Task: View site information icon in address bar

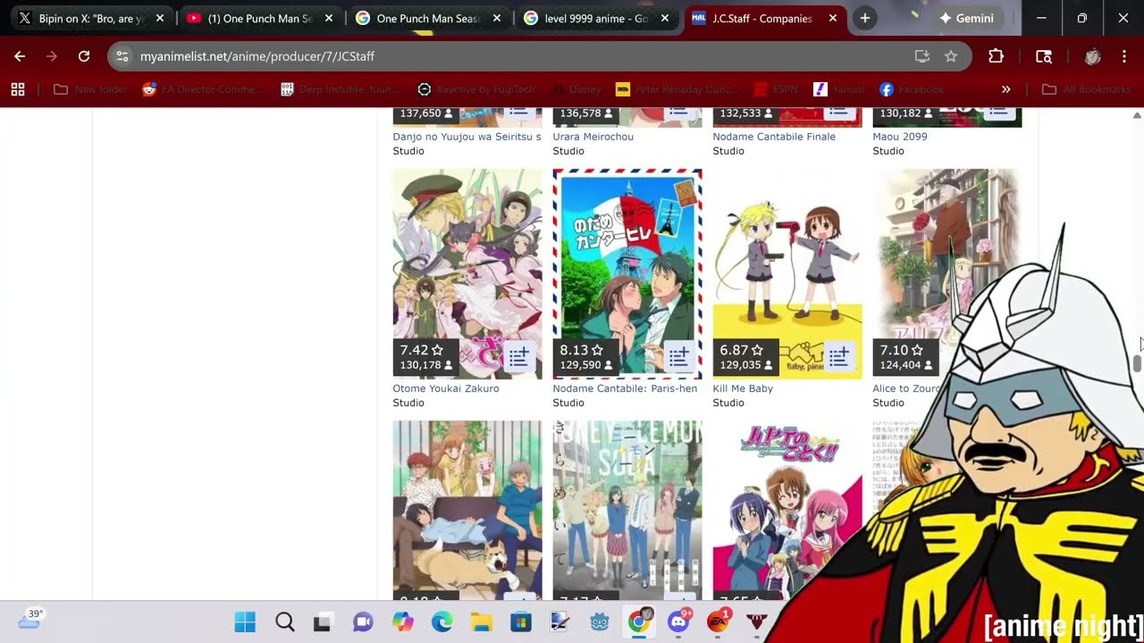Action: point(122,56)
